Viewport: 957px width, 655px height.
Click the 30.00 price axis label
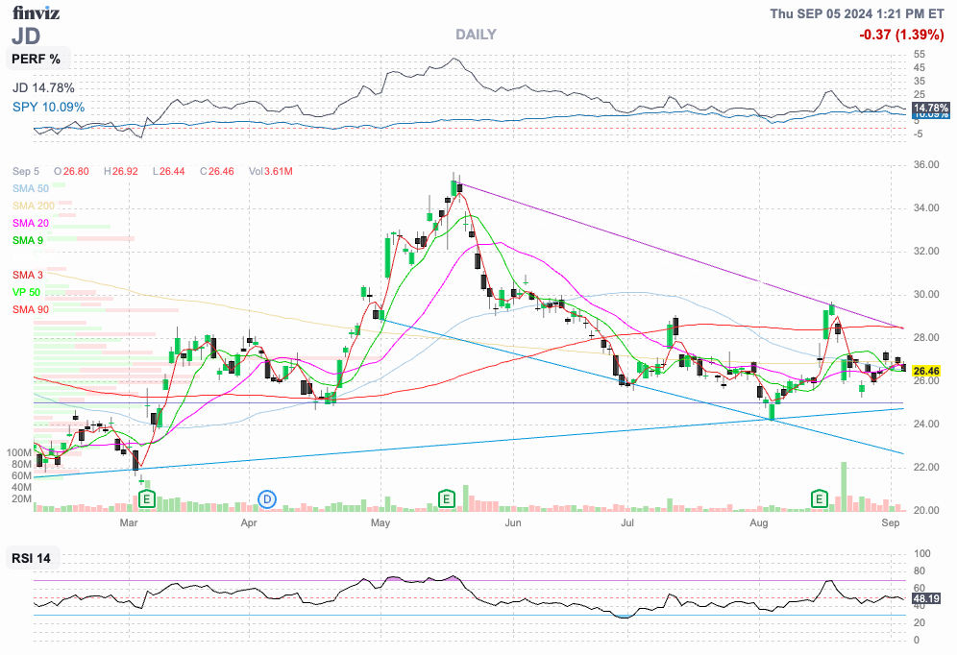tap(926, 295)
